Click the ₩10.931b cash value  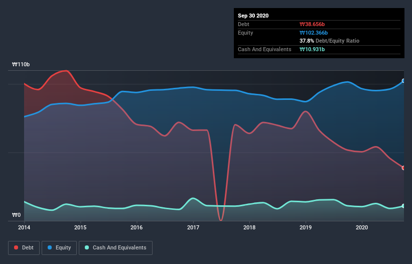(x=312, y=49)
